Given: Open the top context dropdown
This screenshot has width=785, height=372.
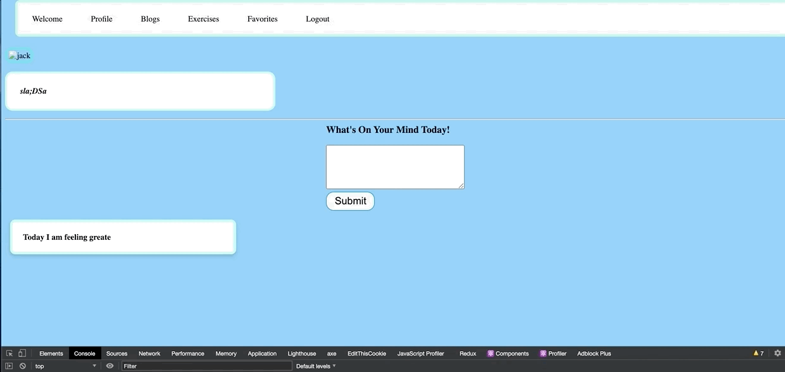Looking at the screenshot, I should tap(66, 366).
